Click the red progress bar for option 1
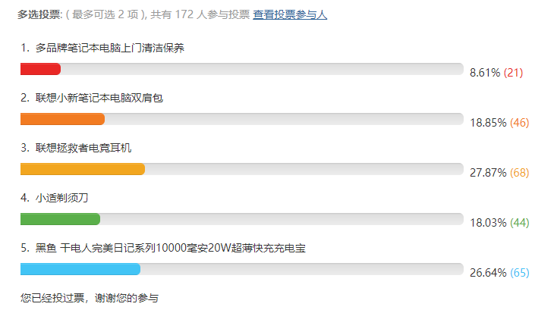This screenshot has height=310, width=554. coord(41,69)
